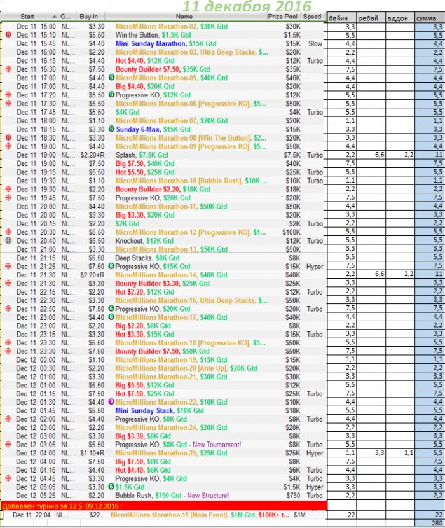Open the MicroMillions Marathon-14, $40K Gtd tournament
445x528 pixels.
click(x=171, y=275)
